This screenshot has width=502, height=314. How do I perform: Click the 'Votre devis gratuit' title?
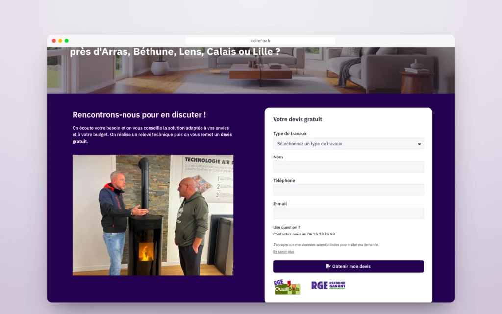(x=298, y=119)
